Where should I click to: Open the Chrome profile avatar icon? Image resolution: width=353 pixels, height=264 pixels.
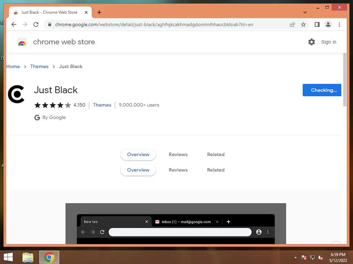[x=328, y=24]
